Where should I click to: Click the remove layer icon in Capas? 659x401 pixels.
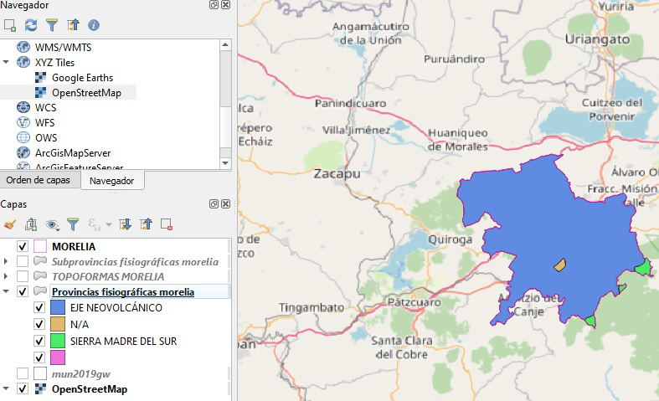point(167,224)
